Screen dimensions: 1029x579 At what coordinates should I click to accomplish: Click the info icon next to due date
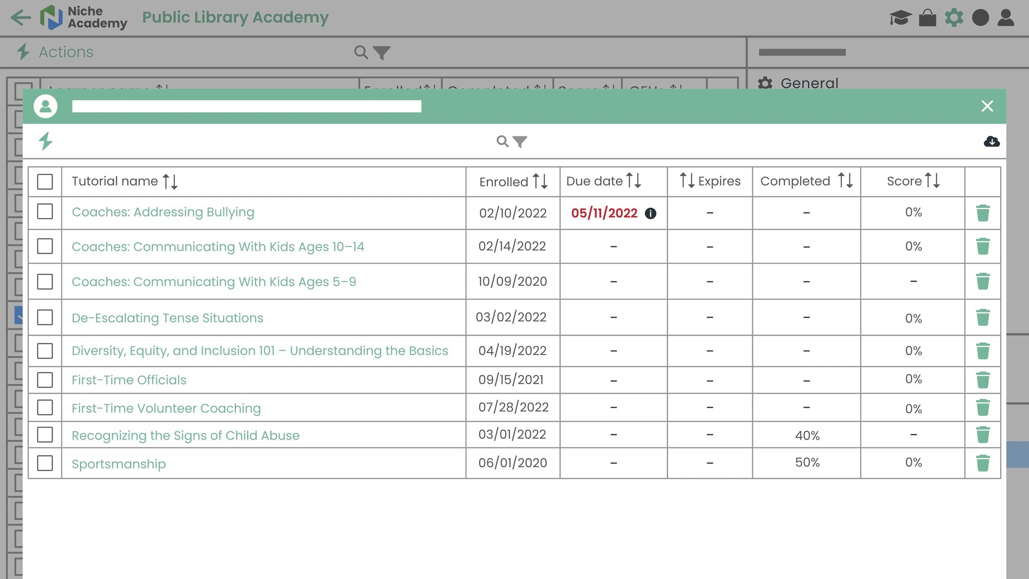(650, 213)
